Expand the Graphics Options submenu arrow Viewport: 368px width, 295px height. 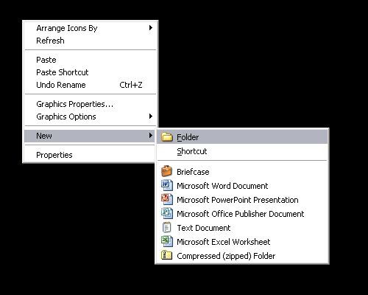pyautogui.click(x=151, y=116)
